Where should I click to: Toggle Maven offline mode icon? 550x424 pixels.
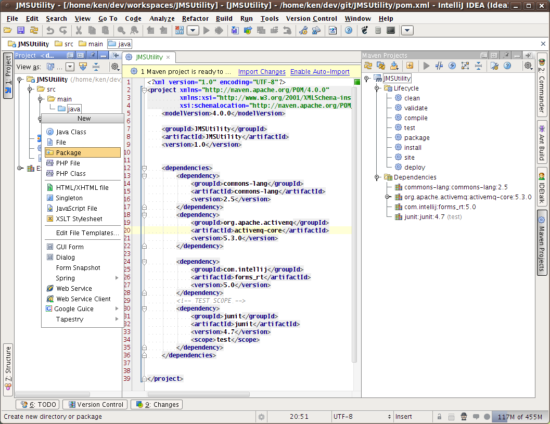coord(439,66)
